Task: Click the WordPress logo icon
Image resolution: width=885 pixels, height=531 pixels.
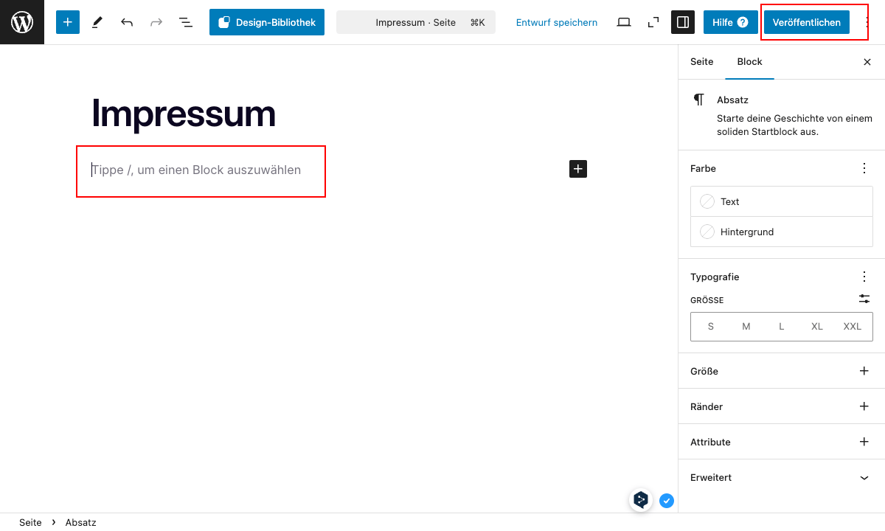Action: pos(22,22)
